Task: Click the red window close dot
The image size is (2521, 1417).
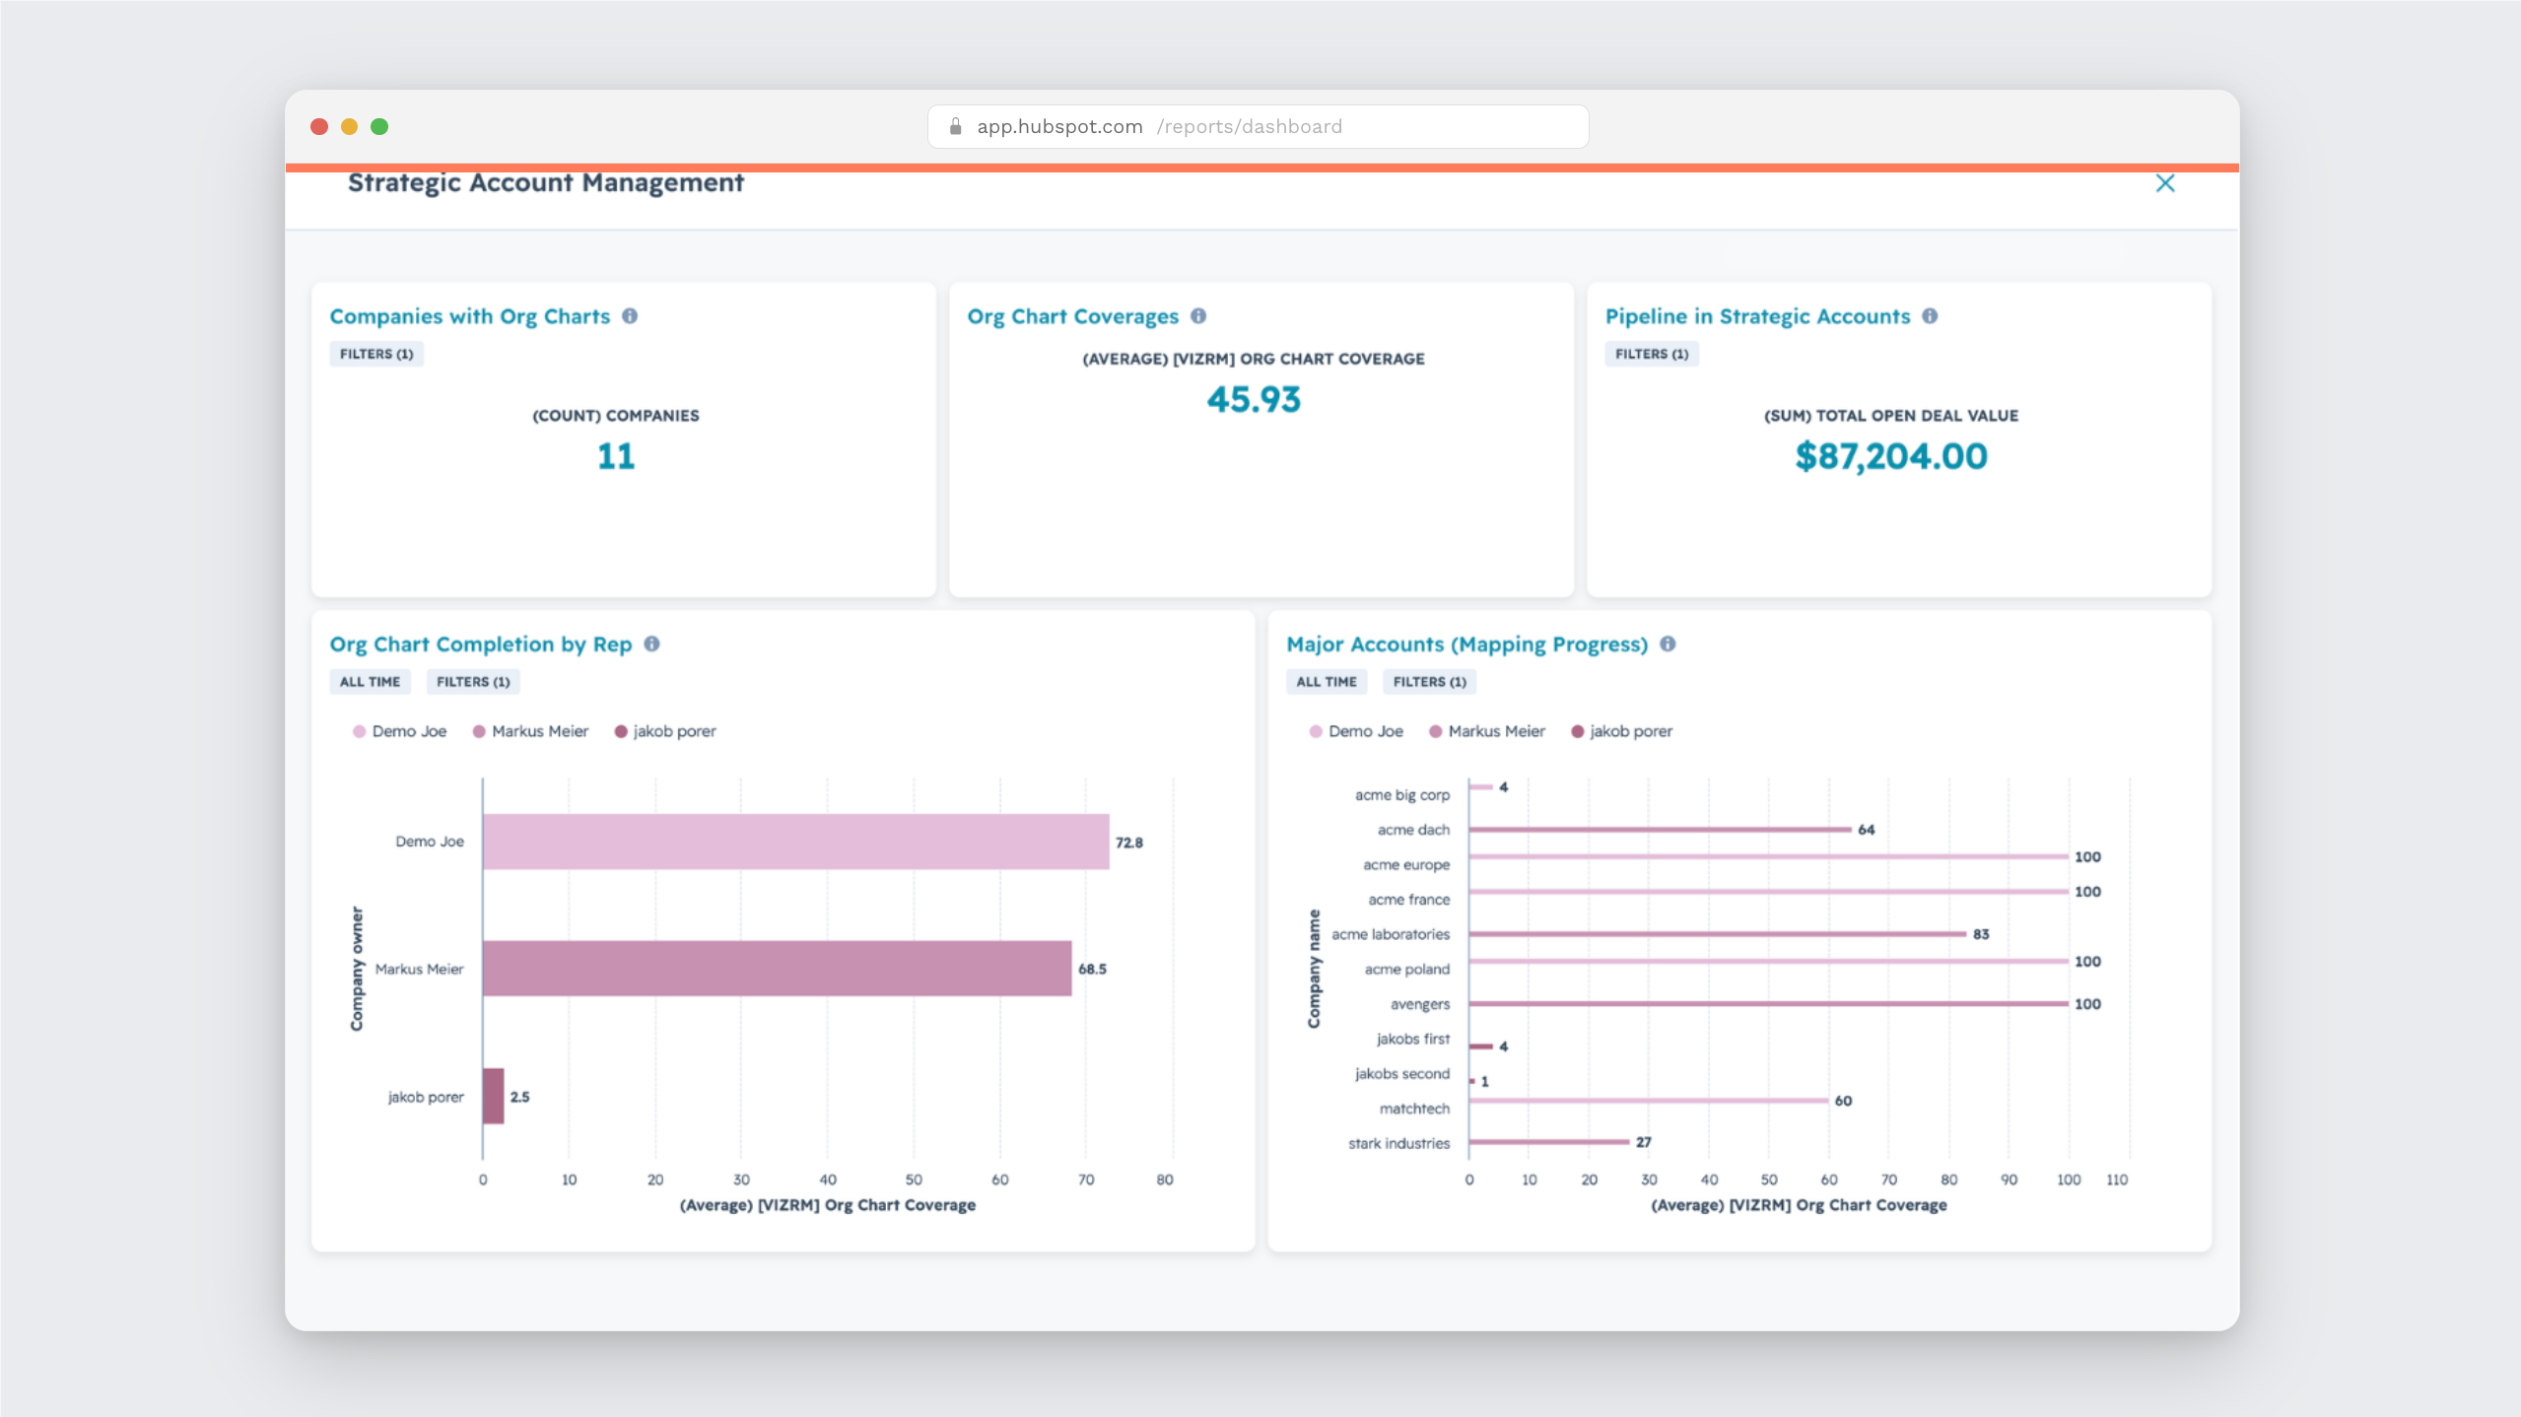Action: 319,126
